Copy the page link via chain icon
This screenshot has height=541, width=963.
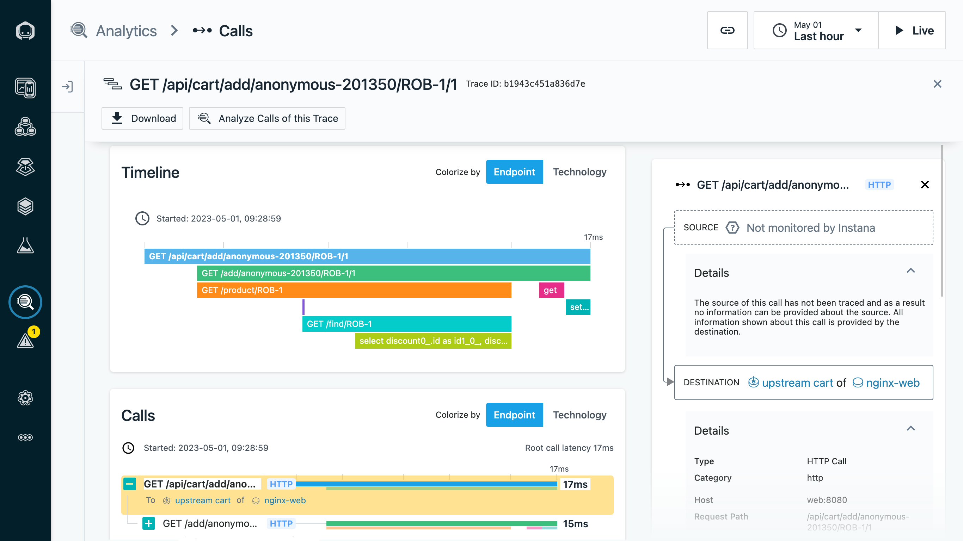click(x=727, y=30)
